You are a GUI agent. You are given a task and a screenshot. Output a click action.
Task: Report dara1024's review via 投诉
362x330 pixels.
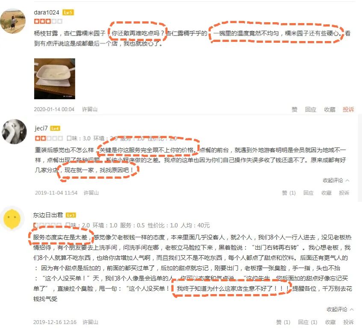[348, 109]
